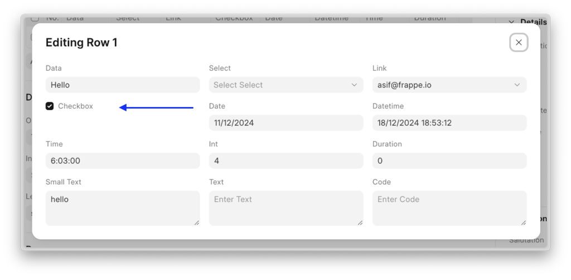571x280 pixels.
Task: Select the Duration input field
Action: (x=449, y=161)
